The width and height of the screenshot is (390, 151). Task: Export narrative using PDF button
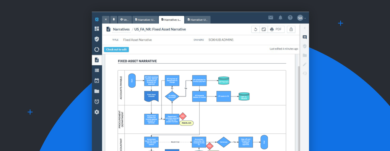coord(276,29)
